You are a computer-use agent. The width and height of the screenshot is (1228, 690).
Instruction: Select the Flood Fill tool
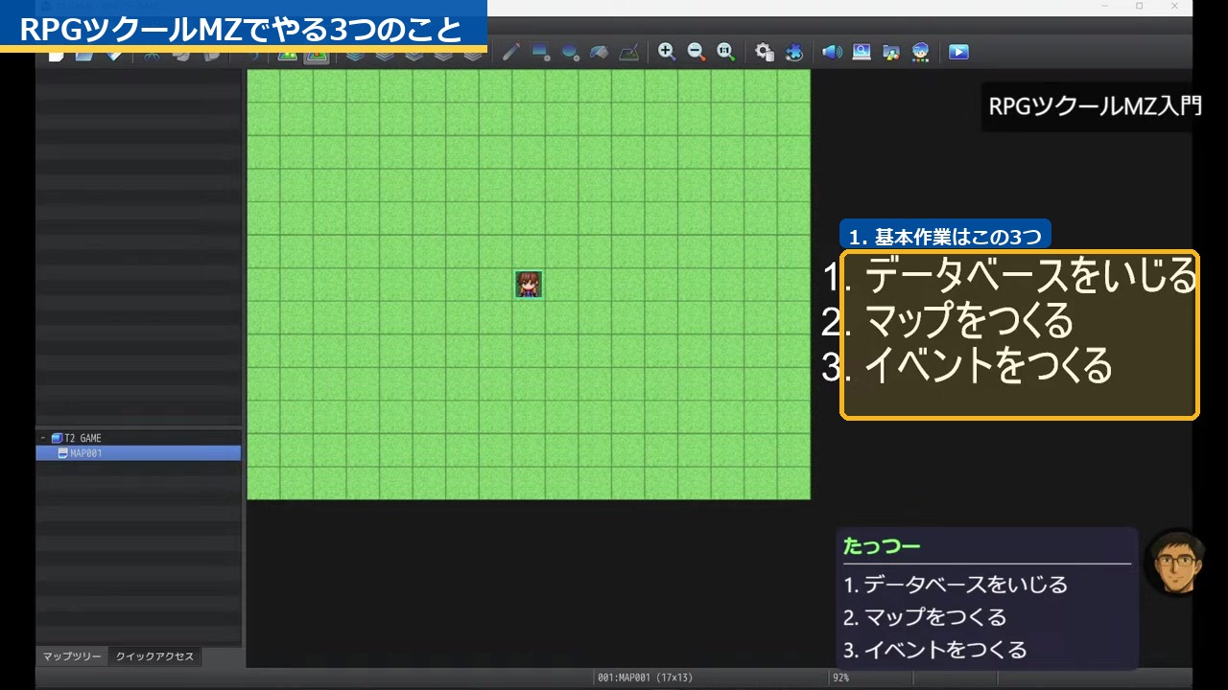600,53
